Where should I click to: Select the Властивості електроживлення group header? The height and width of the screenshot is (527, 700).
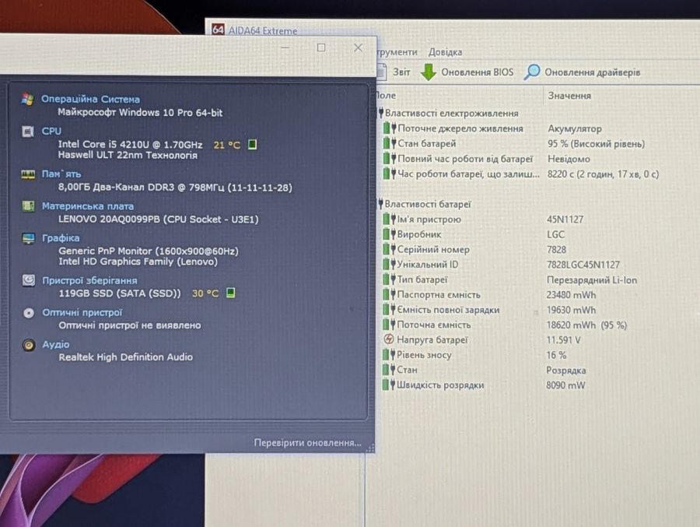[449, 113]
